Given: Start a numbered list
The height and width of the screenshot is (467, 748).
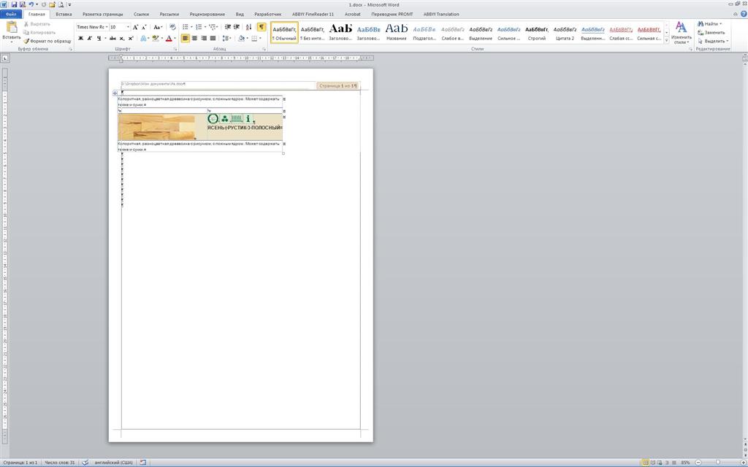Looking at the screenshot, I should click(199, 27).
